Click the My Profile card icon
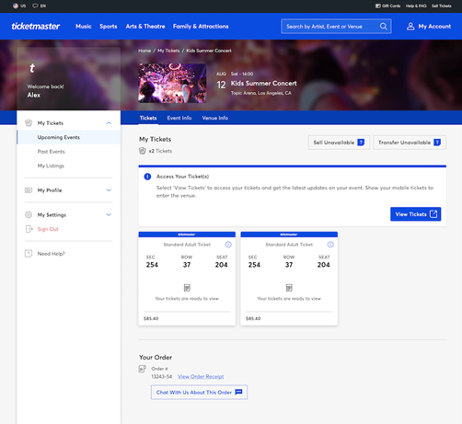Screen dimensions: 462x424 (x=29, y=190)
